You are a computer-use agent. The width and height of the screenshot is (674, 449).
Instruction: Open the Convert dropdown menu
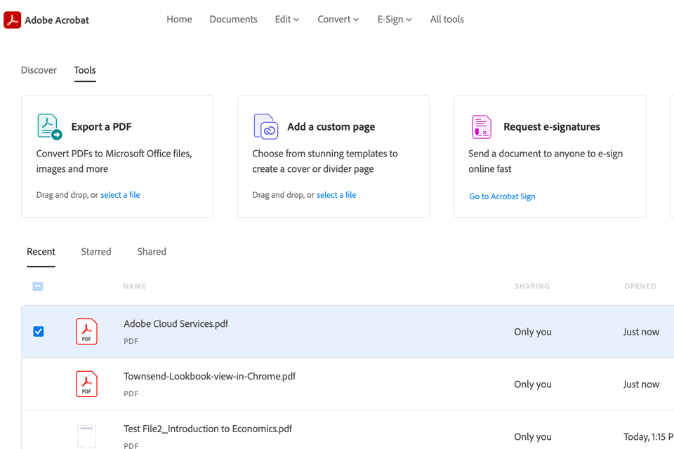point(338,20)
